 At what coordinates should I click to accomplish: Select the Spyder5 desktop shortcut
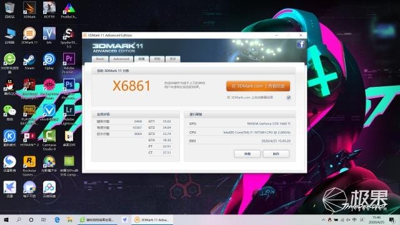pos(69,37)
